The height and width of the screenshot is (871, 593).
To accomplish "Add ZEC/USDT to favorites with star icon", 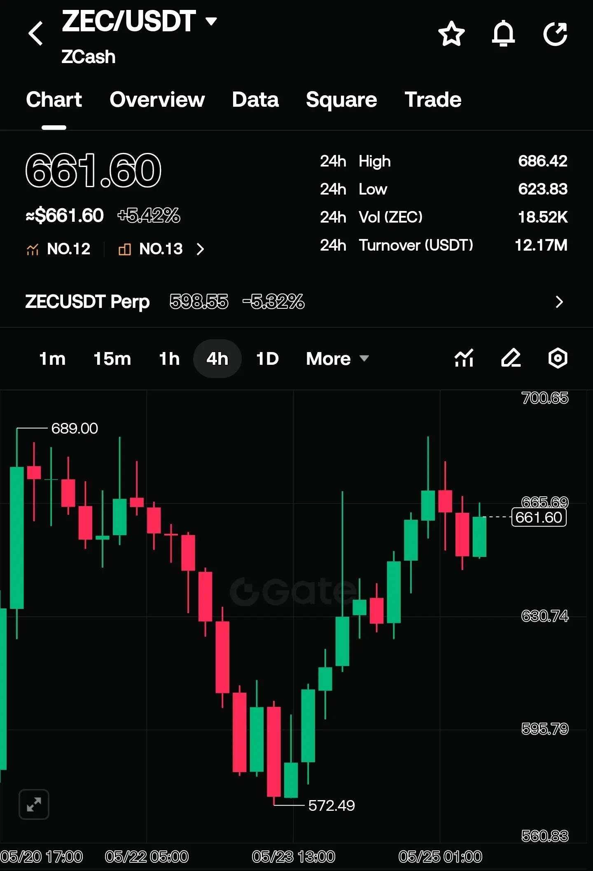I will [451, 34].
